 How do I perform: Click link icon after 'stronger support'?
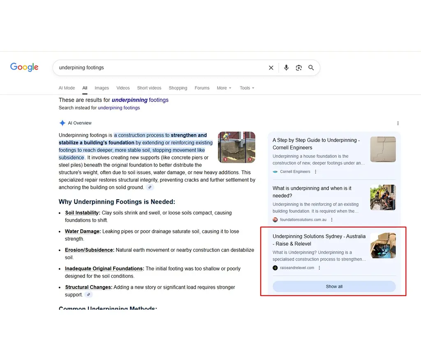(x=88, y=295)
